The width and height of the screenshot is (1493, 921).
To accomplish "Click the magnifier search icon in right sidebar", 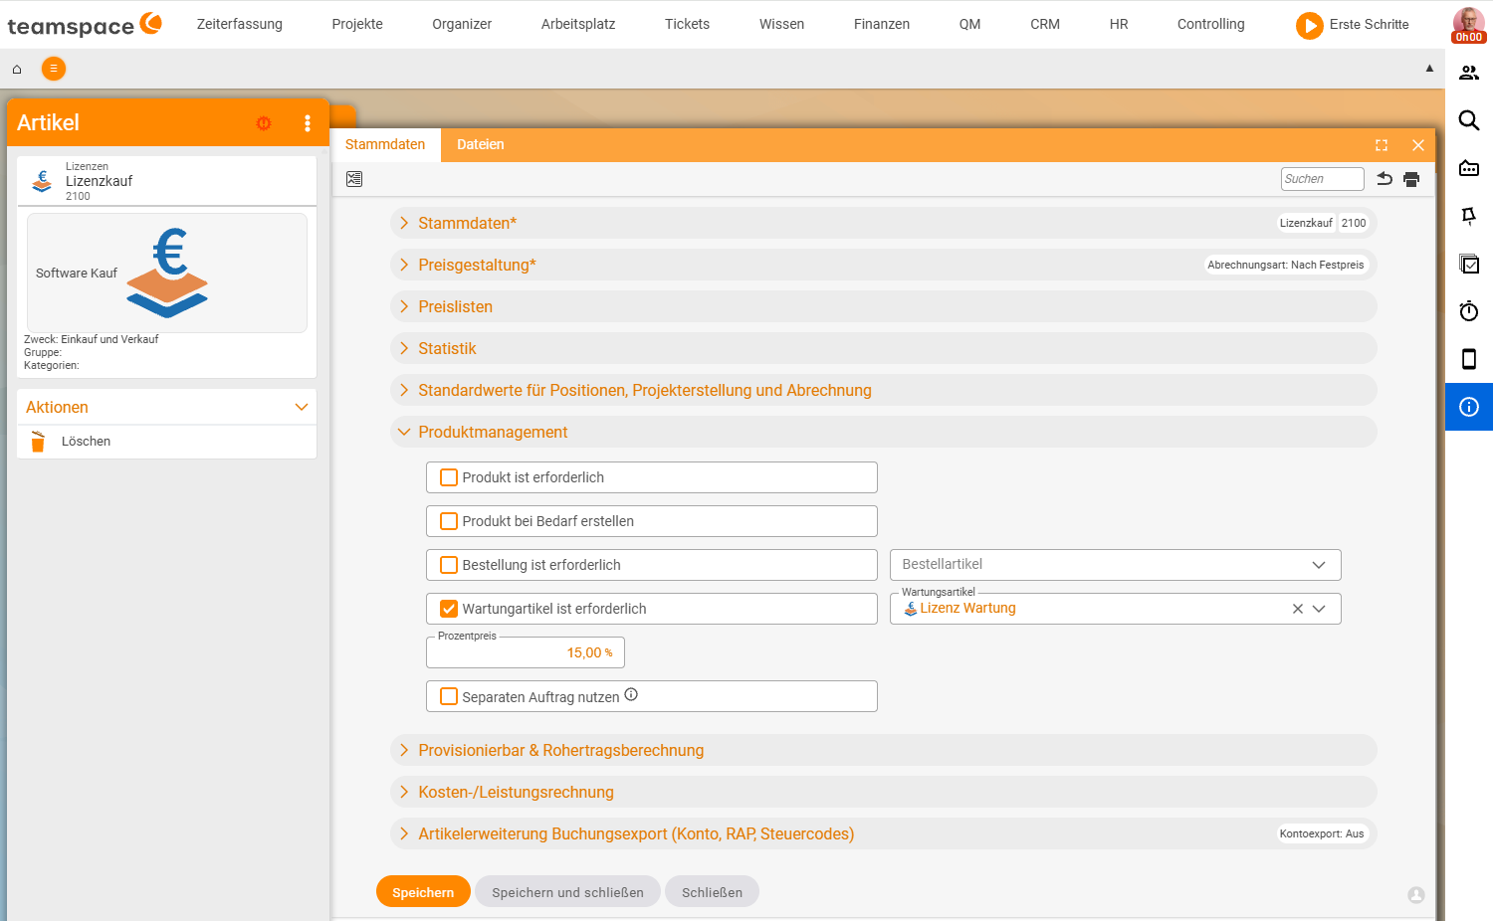I will pos(1469,120).
